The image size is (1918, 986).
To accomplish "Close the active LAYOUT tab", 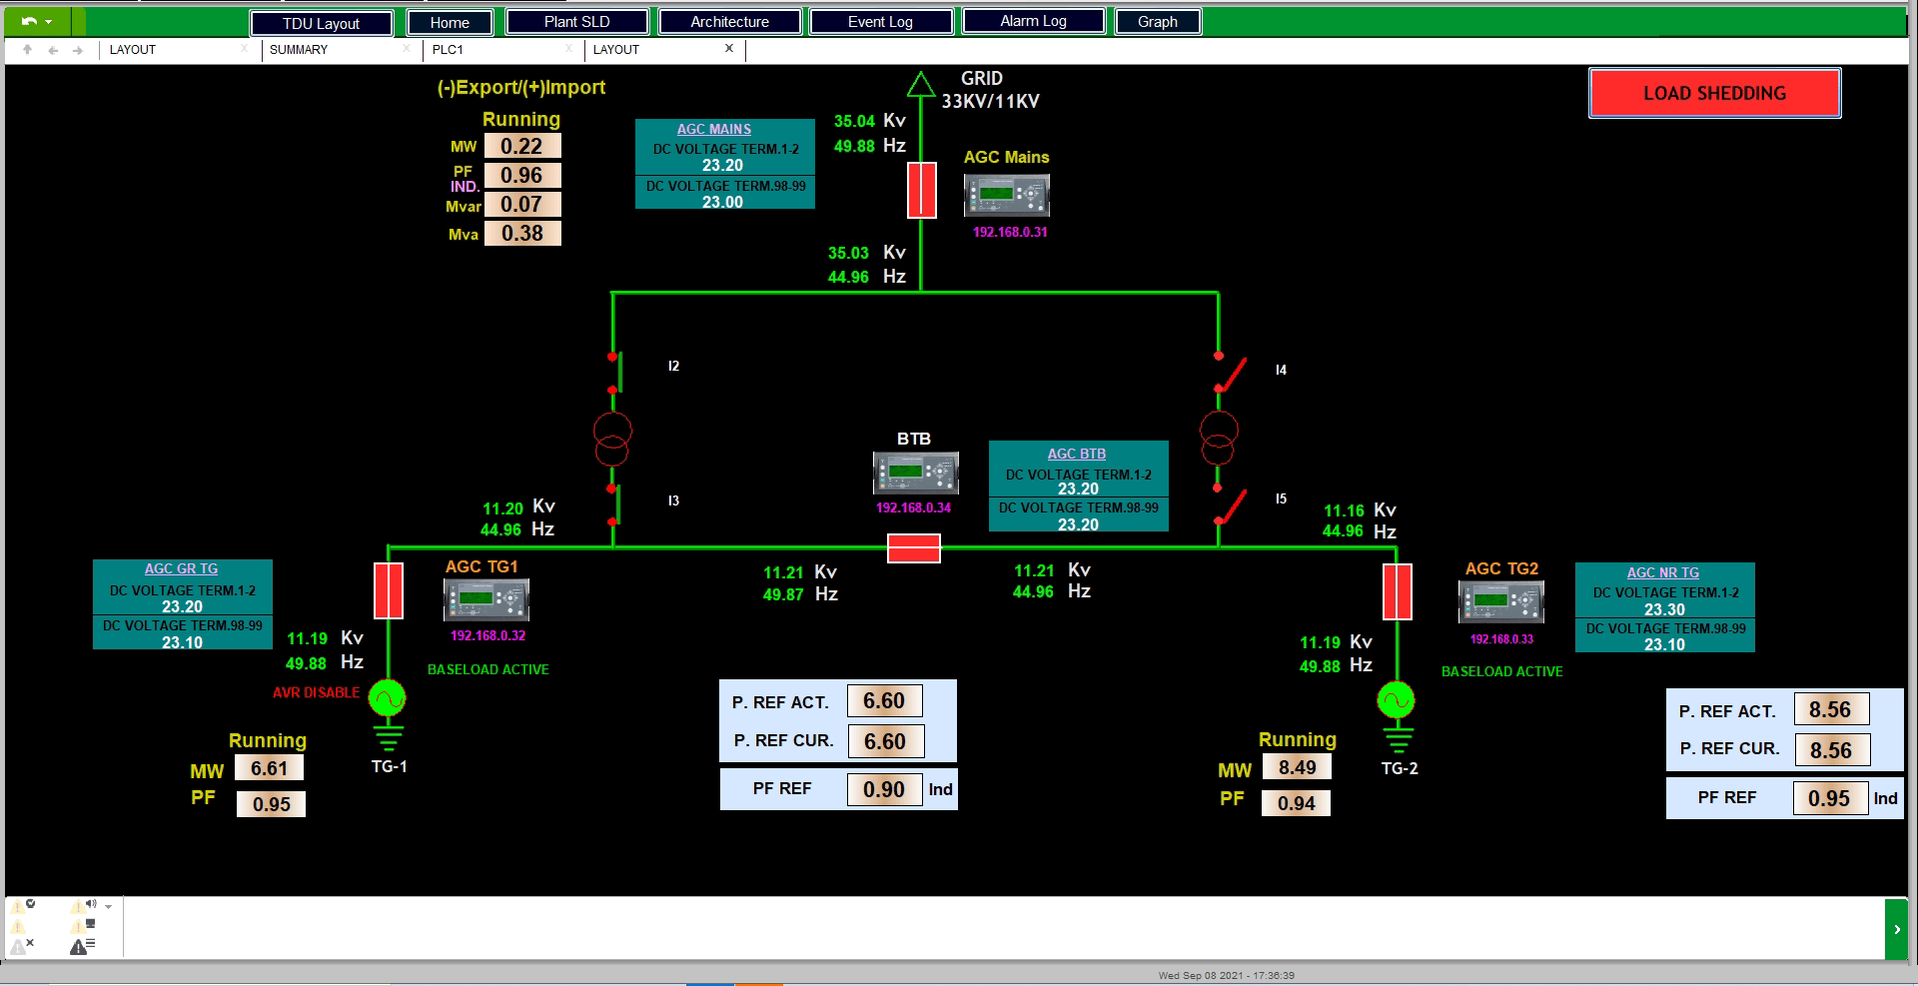I will point(729,48).
